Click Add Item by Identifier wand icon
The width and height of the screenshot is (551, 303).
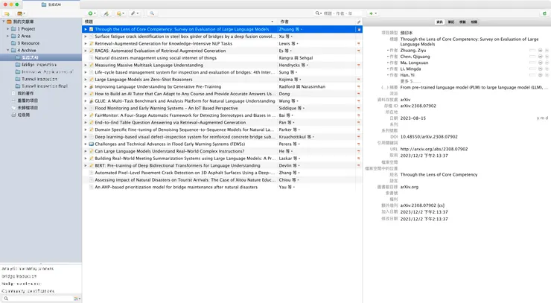(x=106, y=13)
